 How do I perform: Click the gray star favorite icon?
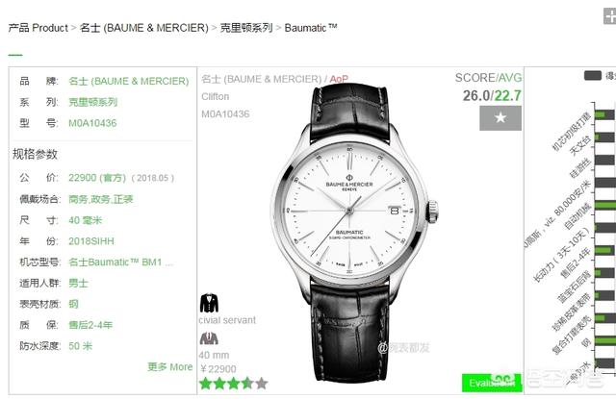tap(500, 118)
